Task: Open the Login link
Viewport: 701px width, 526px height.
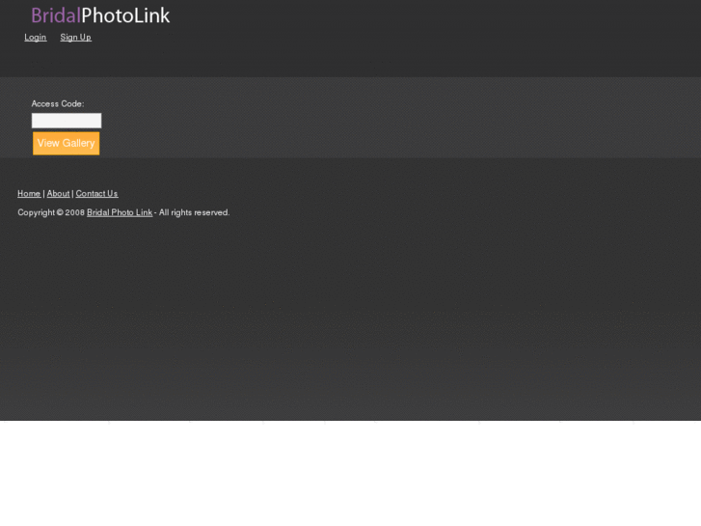Action: 36,37
